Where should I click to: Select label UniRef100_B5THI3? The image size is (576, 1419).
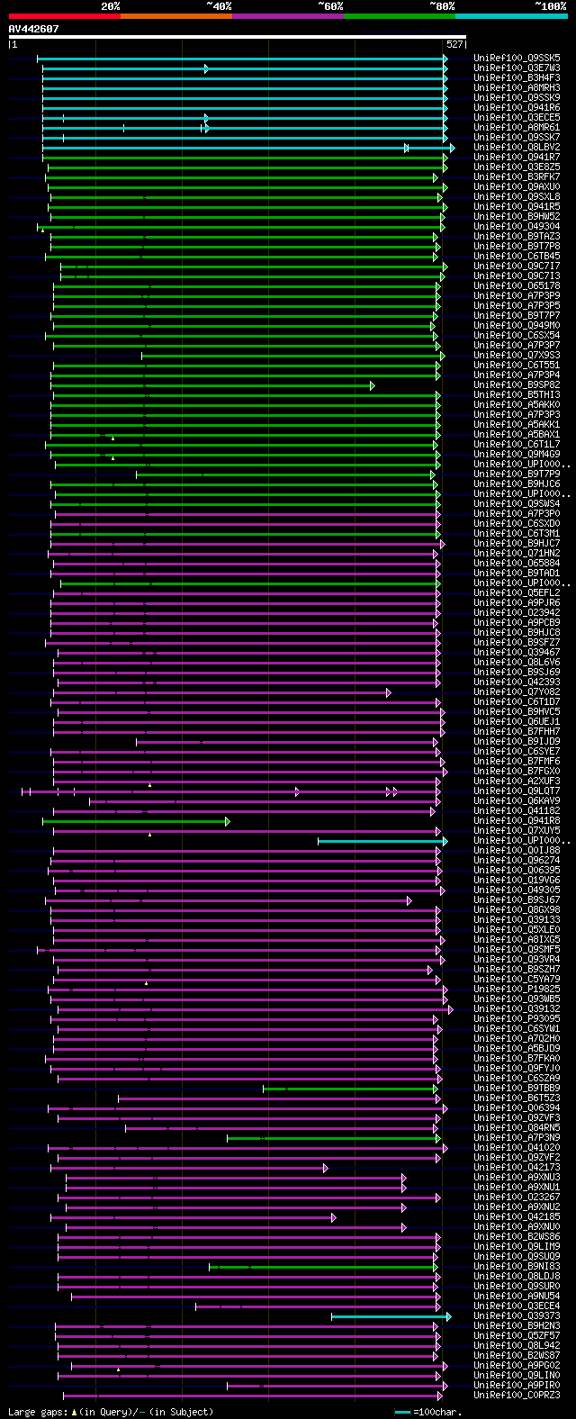517,394
